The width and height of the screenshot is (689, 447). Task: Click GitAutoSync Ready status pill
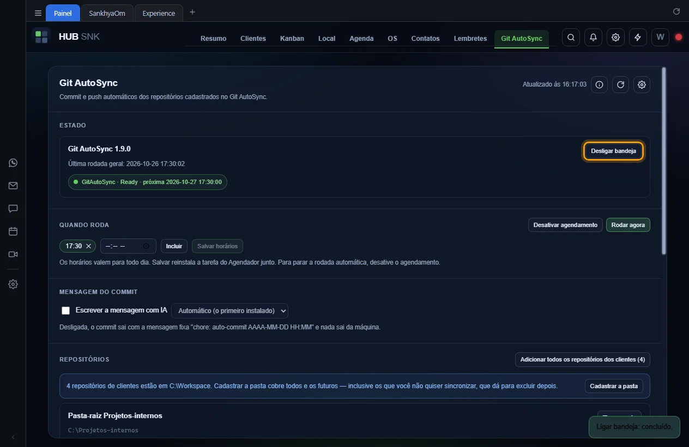coord(148,182)
